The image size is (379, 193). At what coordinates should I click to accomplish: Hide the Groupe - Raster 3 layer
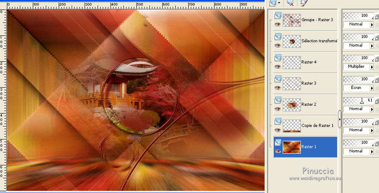(278, 25)
